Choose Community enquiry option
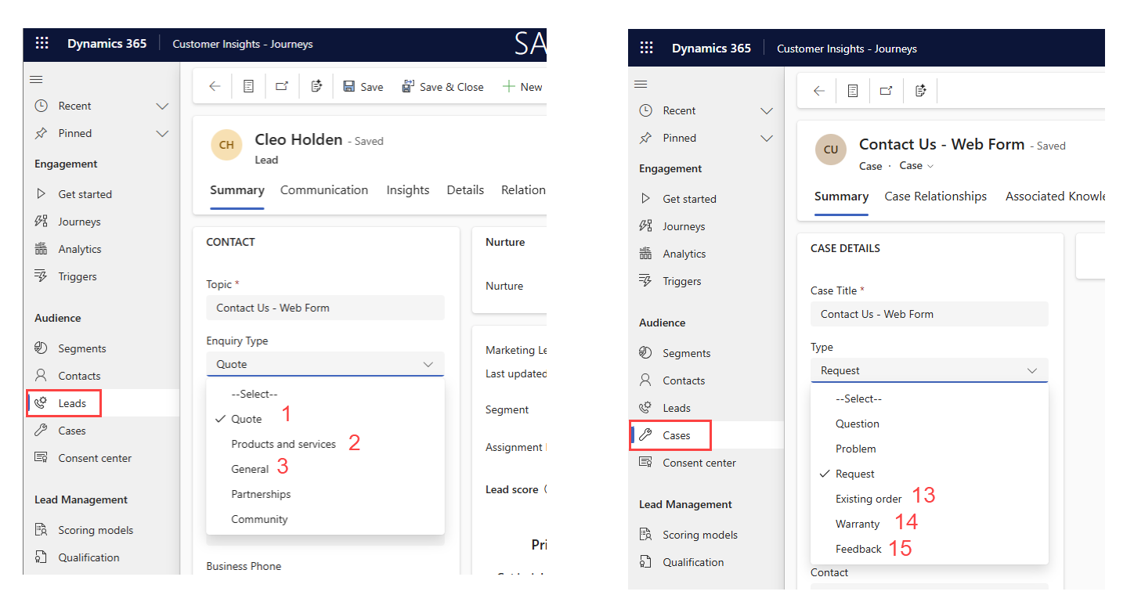The image size is (1134, 613). tap(259, 519)
